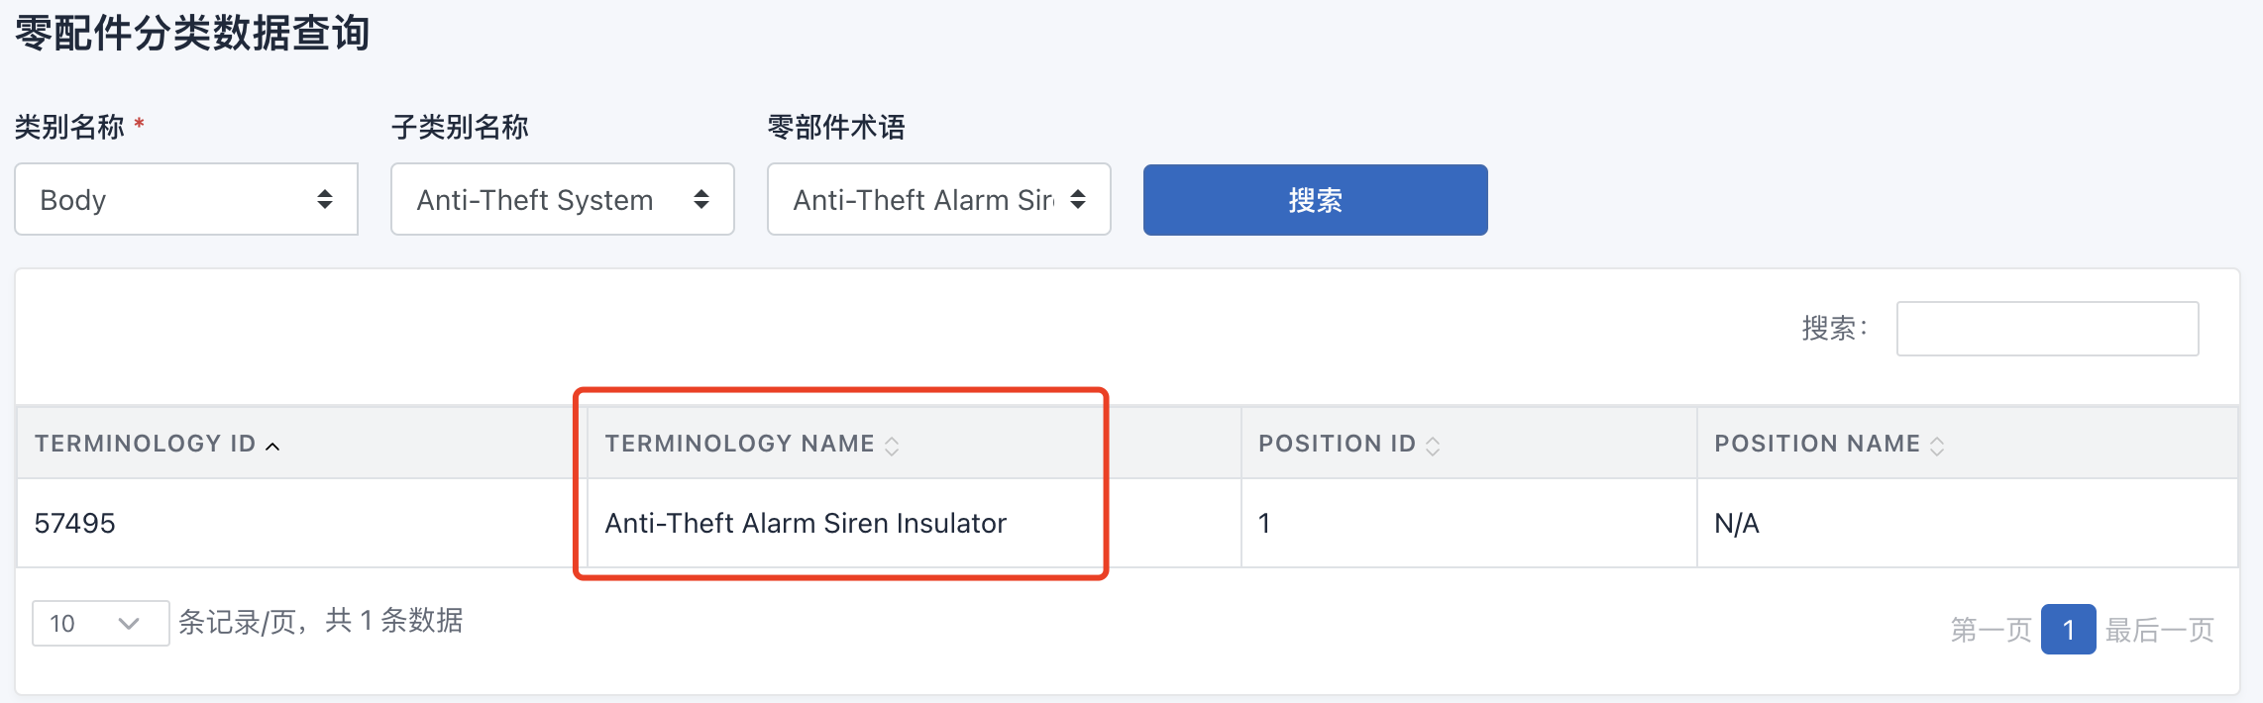
Task: Go to 第一页 first page link
Action: pyautogui.click(x=1991, y=630)
